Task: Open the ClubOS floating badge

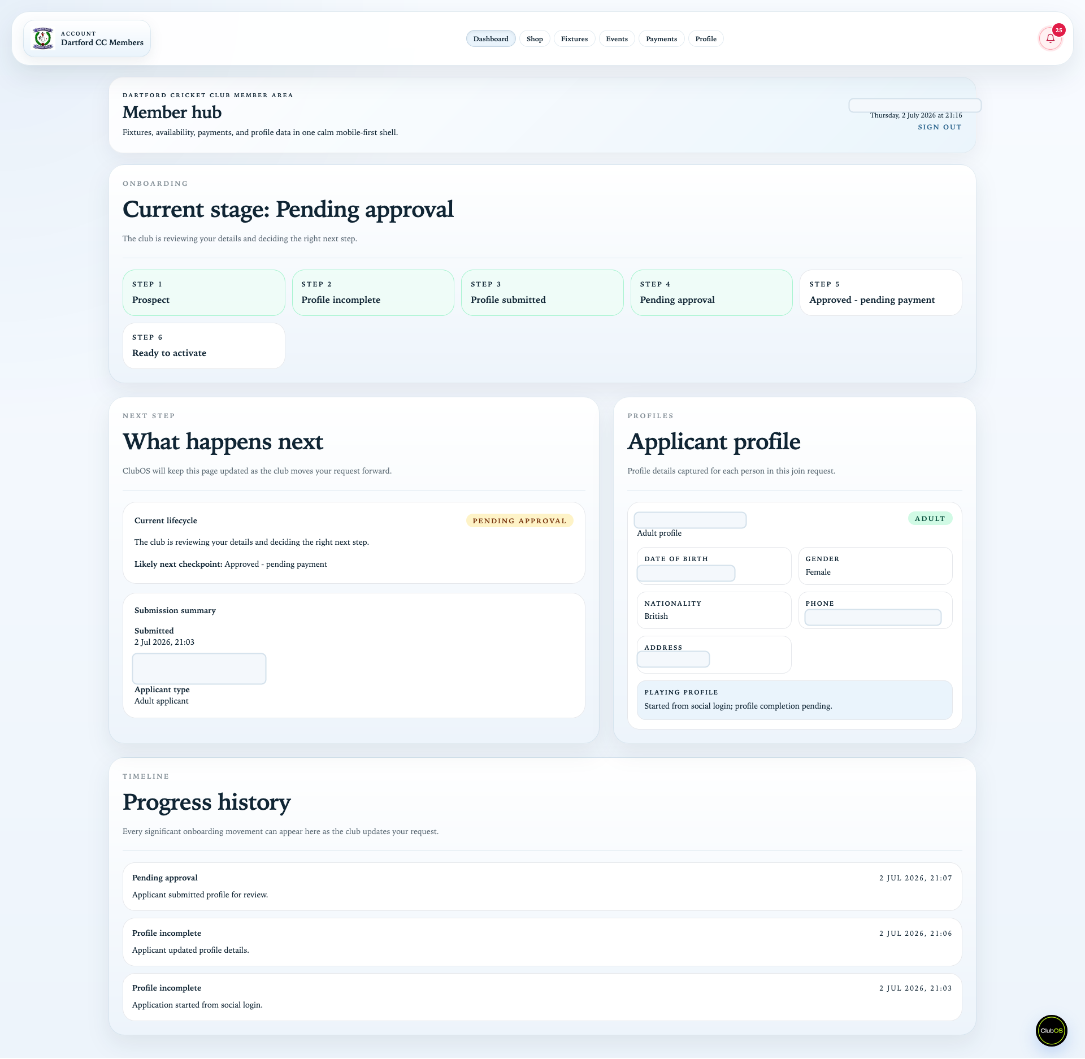Action: [x=1051, y=1030]
